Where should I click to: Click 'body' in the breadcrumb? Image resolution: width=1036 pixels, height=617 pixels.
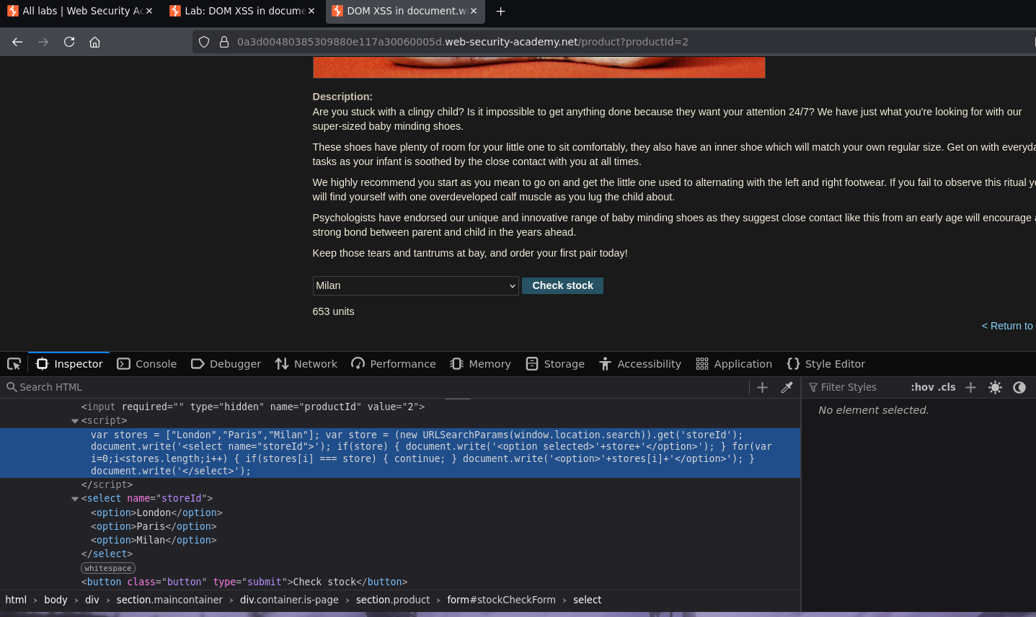[56, 600]
